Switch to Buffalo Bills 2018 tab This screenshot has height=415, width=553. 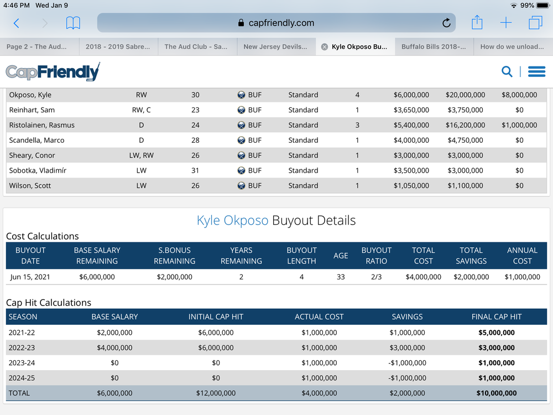(x=434, y=47)
